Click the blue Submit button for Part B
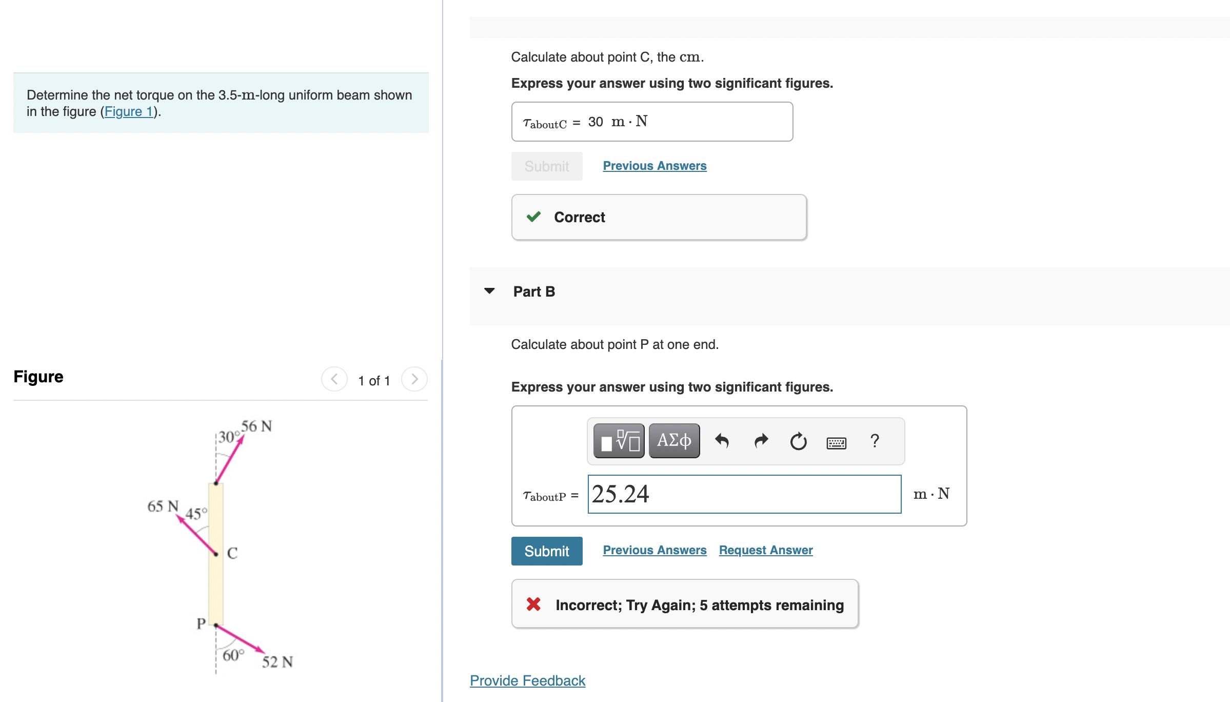Screen dimensions: 1230x702 pyautogui.click(x=546, y=551)
